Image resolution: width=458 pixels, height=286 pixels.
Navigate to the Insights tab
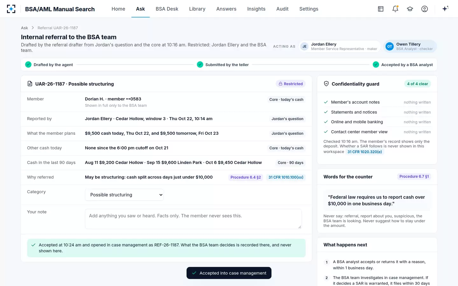(256, 9)
